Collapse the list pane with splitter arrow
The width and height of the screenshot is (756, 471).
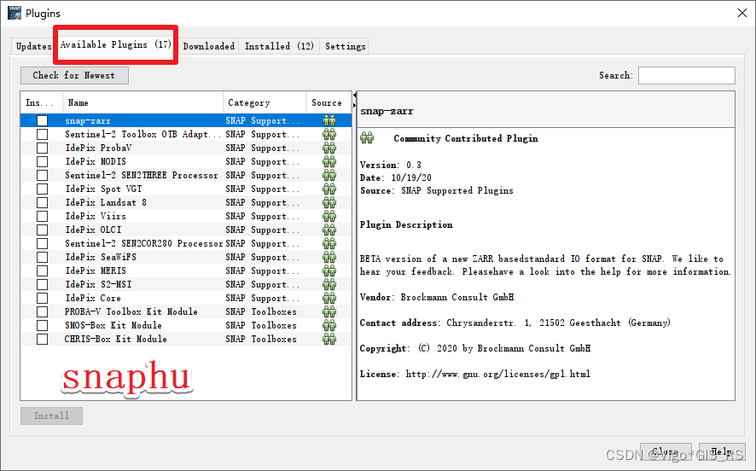click(355, 95)
